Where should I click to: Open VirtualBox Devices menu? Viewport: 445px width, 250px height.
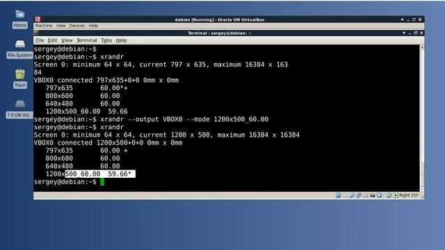77,26
